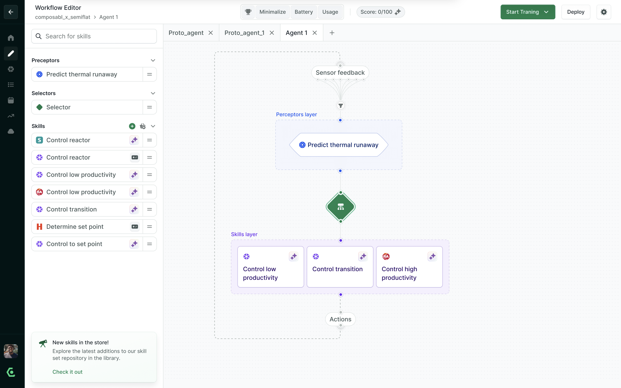Click sparkle icon on Control transition card
621x388 pixels.
point(363,256)
